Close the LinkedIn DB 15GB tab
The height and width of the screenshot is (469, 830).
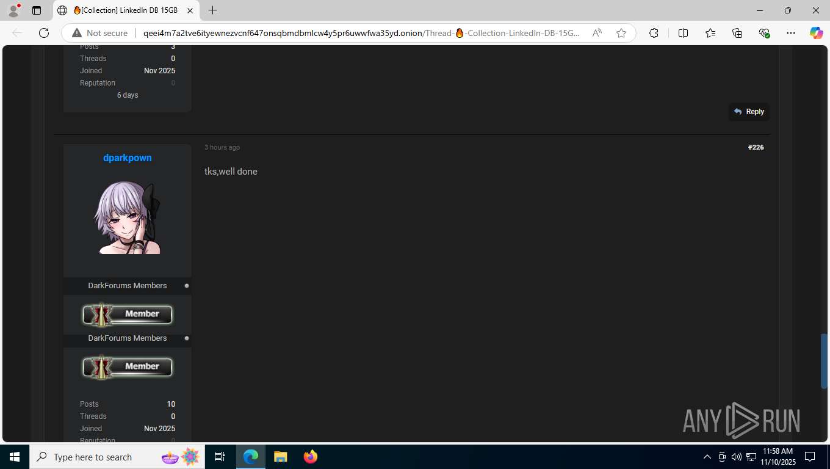(190, 10)
